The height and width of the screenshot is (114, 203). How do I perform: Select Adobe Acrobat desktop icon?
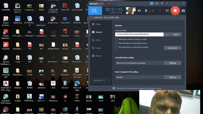pos(6,21)
